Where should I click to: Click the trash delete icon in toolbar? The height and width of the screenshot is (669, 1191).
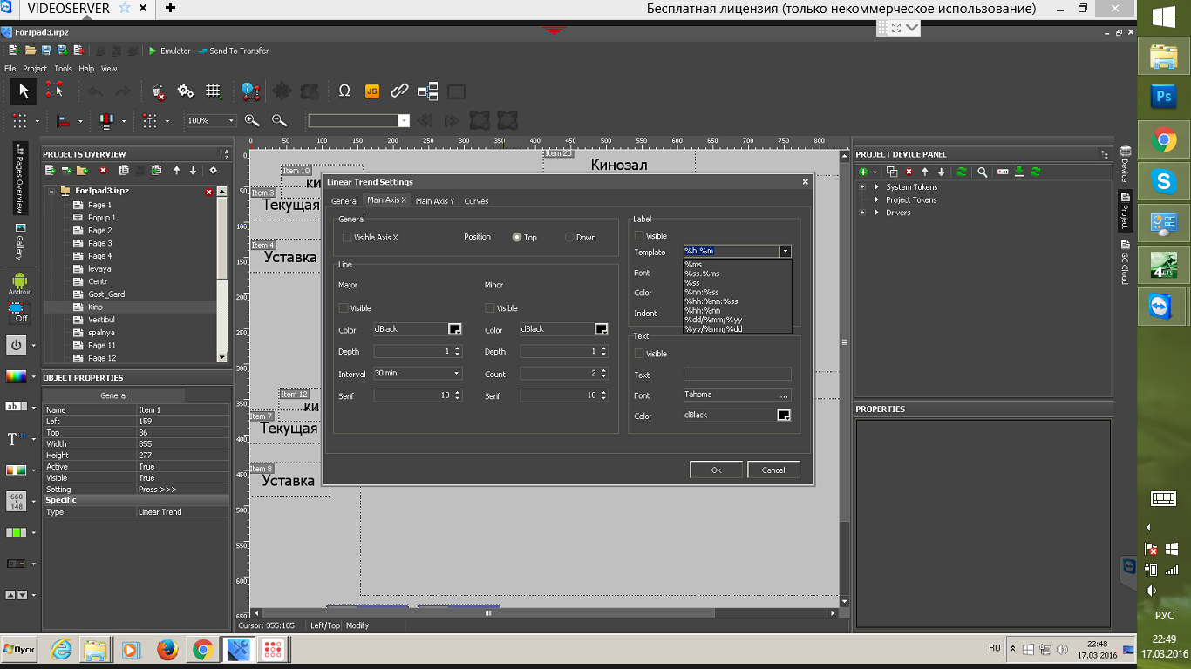coord(158,91)
